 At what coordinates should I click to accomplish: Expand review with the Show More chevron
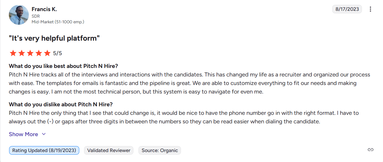coord(44,134)
